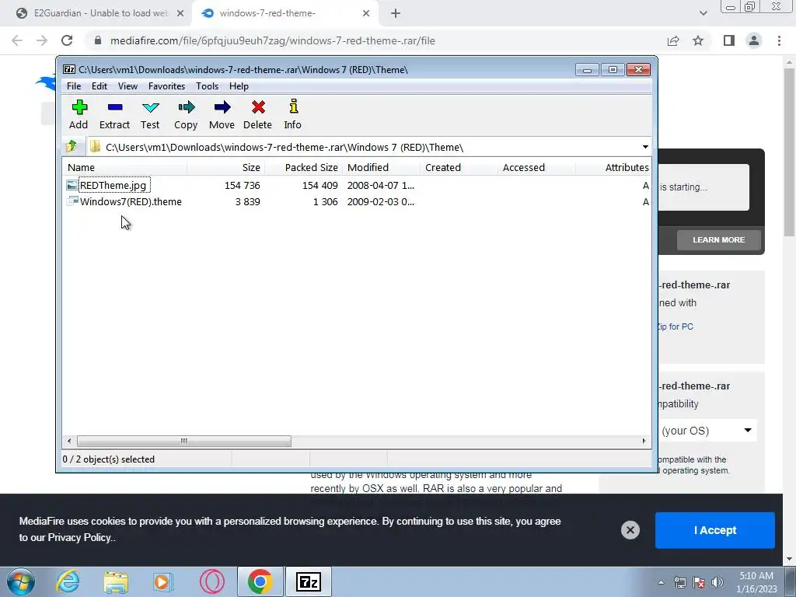Click the Chrome back arrow
796x597 pixels.
coord(17,40)
